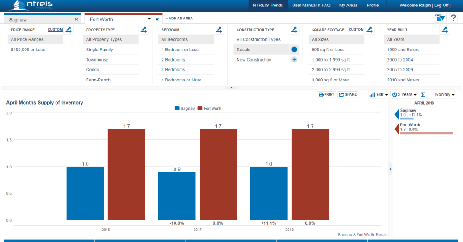463x242 pixels.
Task: Open the 3 Years time range dropdown
Action: coord(404,95)
